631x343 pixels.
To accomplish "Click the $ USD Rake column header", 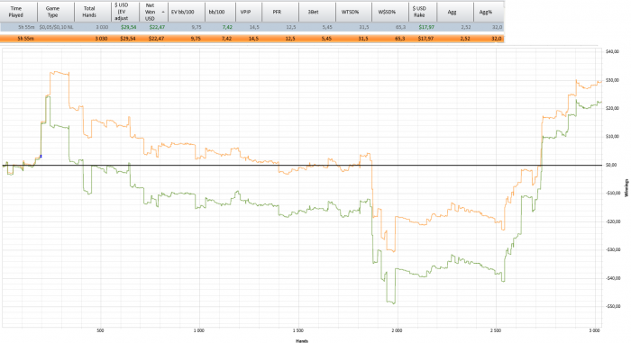I will [x=423, y=12].
